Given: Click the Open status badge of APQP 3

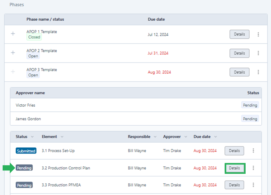Looking at the screenshot, I should (33, 75).
